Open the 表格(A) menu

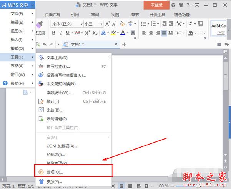(18, 66)
